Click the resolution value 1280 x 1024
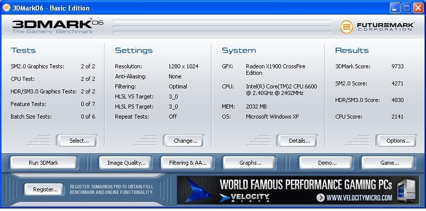 point(183,66)
